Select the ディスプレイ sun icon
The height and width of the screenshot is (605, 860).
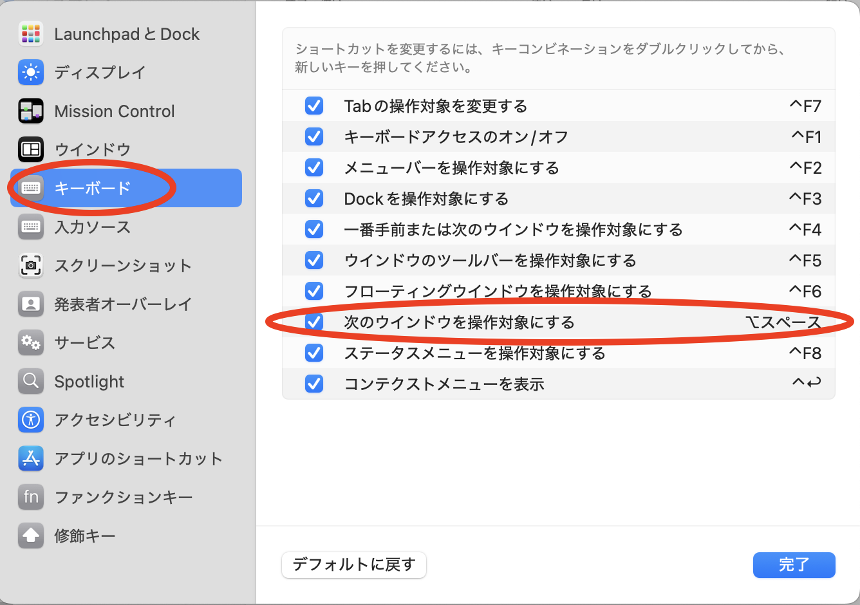[x=31, y=72]
